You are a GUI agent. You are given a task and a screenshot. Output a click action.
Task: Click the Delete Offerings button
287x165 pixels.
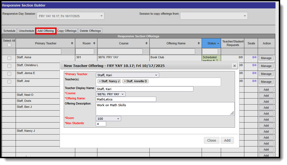[x=90, y=30]
